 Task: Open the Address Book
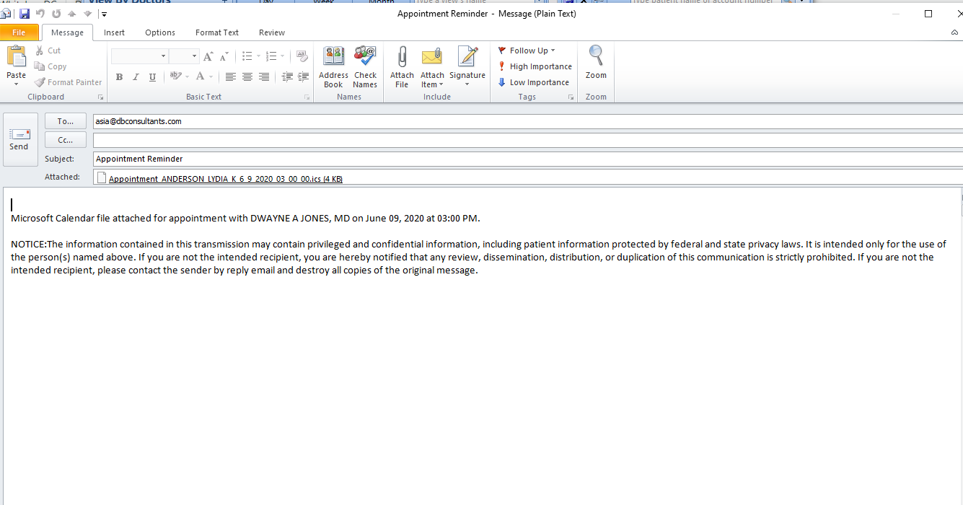333,67
